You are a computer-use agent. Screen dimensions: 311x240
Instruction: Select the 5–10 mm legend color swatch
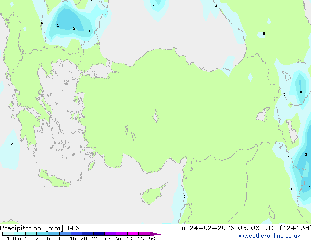pyautogui.click(x=53, y=234)
